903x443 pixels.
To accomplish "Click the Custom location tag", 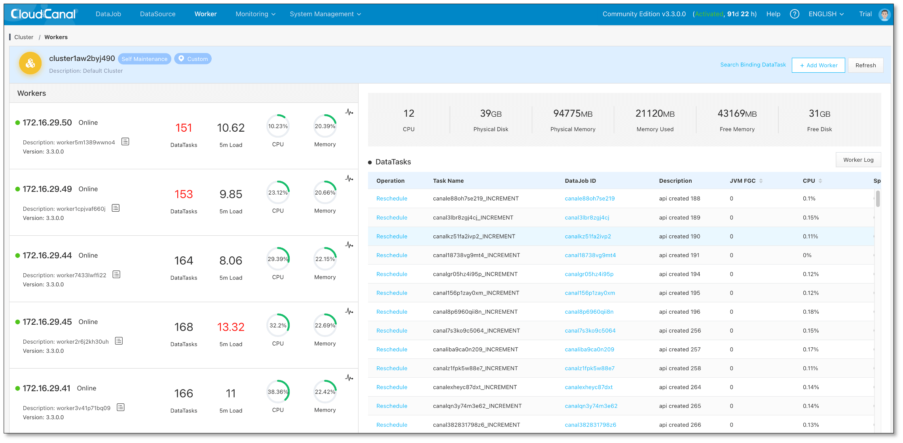I will tap(193, 59).
